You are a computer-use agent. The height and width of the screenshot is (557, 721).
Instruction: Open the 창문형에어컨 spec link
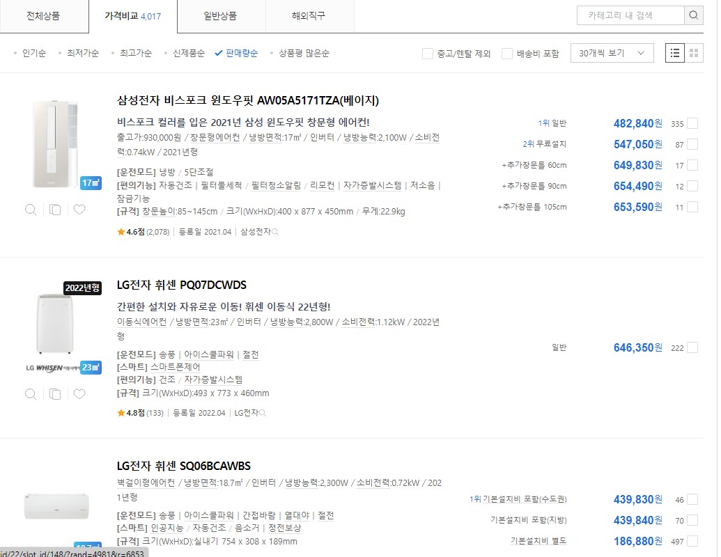click(x=215, y=137)
